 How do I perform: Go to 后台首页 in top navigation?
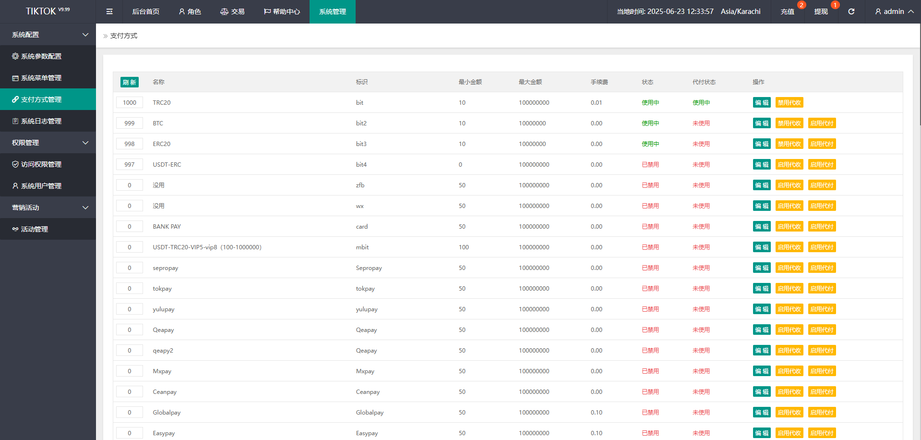146,12
